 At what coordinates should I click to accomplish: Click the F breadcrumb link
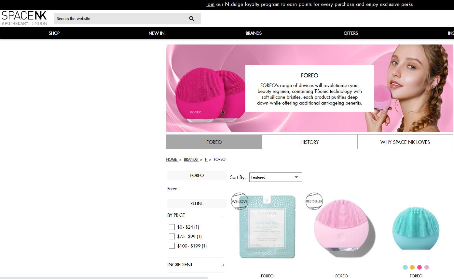[206, 159]
